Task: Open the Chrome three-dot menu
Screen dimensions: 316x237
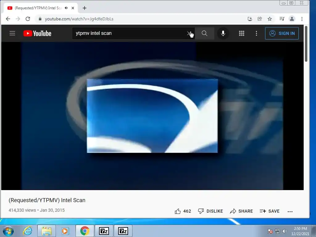Action: tap(302, 19)
